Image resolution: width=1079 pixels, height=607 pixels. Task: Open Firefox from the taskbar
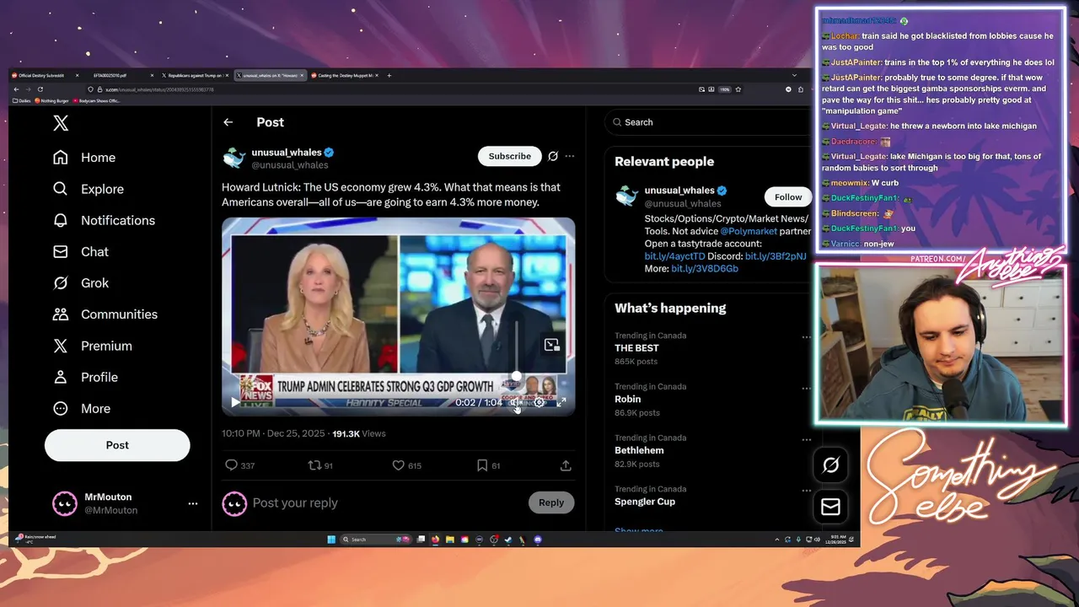tap(435, 540)
